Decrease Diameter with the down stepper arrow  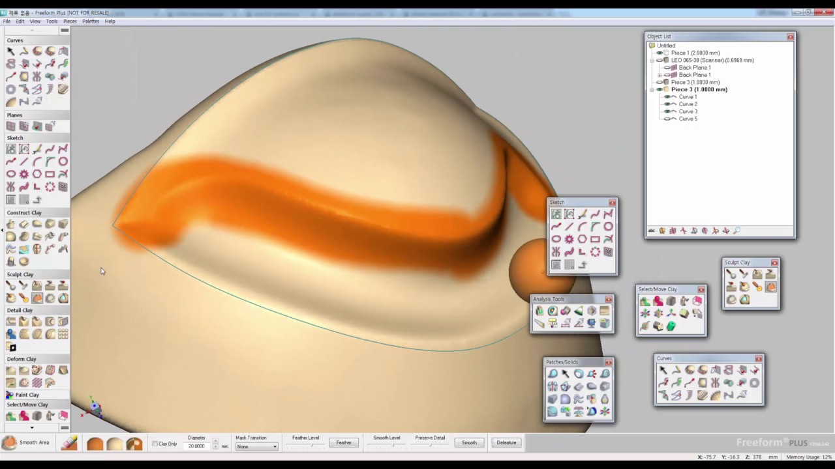tap(215, 447)
